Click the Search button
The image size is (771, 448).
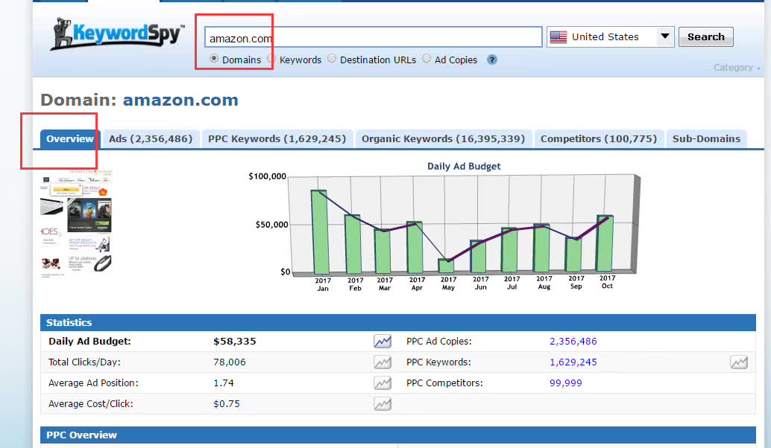pos(705,36)
